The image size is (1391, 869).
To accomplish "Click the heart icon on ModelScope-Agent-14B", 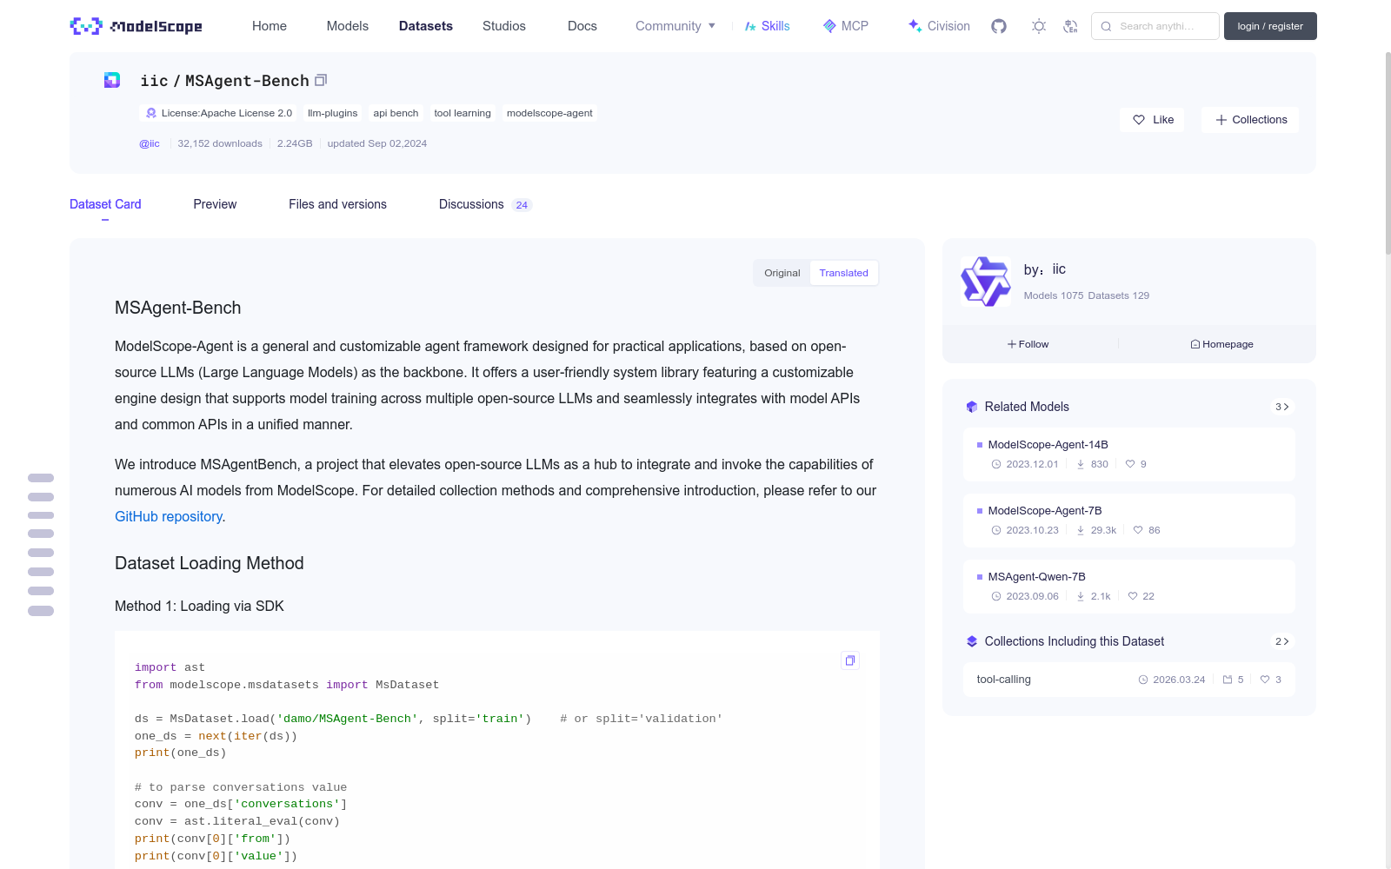I will click(x=1130, y=464).
